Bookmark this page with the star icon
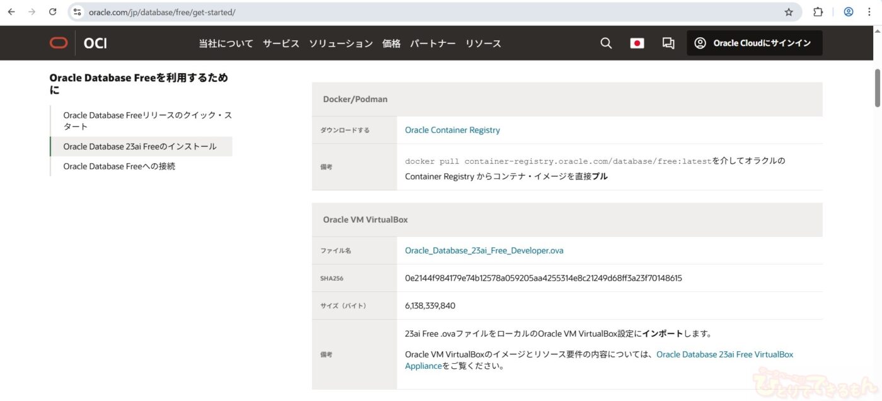The height and width of the screenshot is (401, 882). [x=789, y=12]
